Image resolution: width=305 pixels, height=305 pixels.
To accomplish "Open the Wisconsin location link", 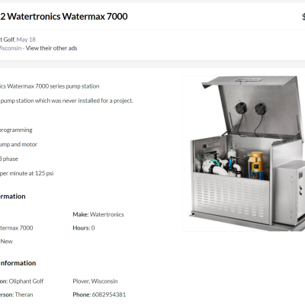I will click(11, 48).
